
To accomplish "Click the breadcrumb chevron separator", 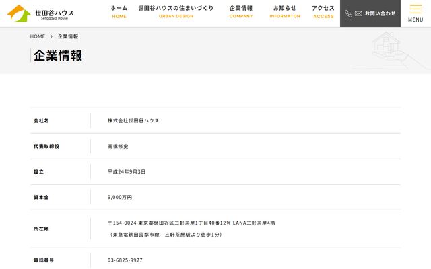I will click(x=51, y=36).
